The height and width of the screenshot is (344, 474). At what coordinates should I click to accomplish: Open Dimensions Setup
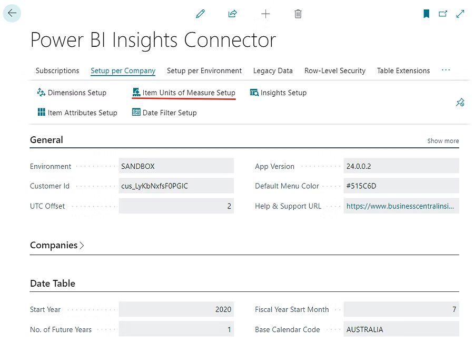pos(72,93)
